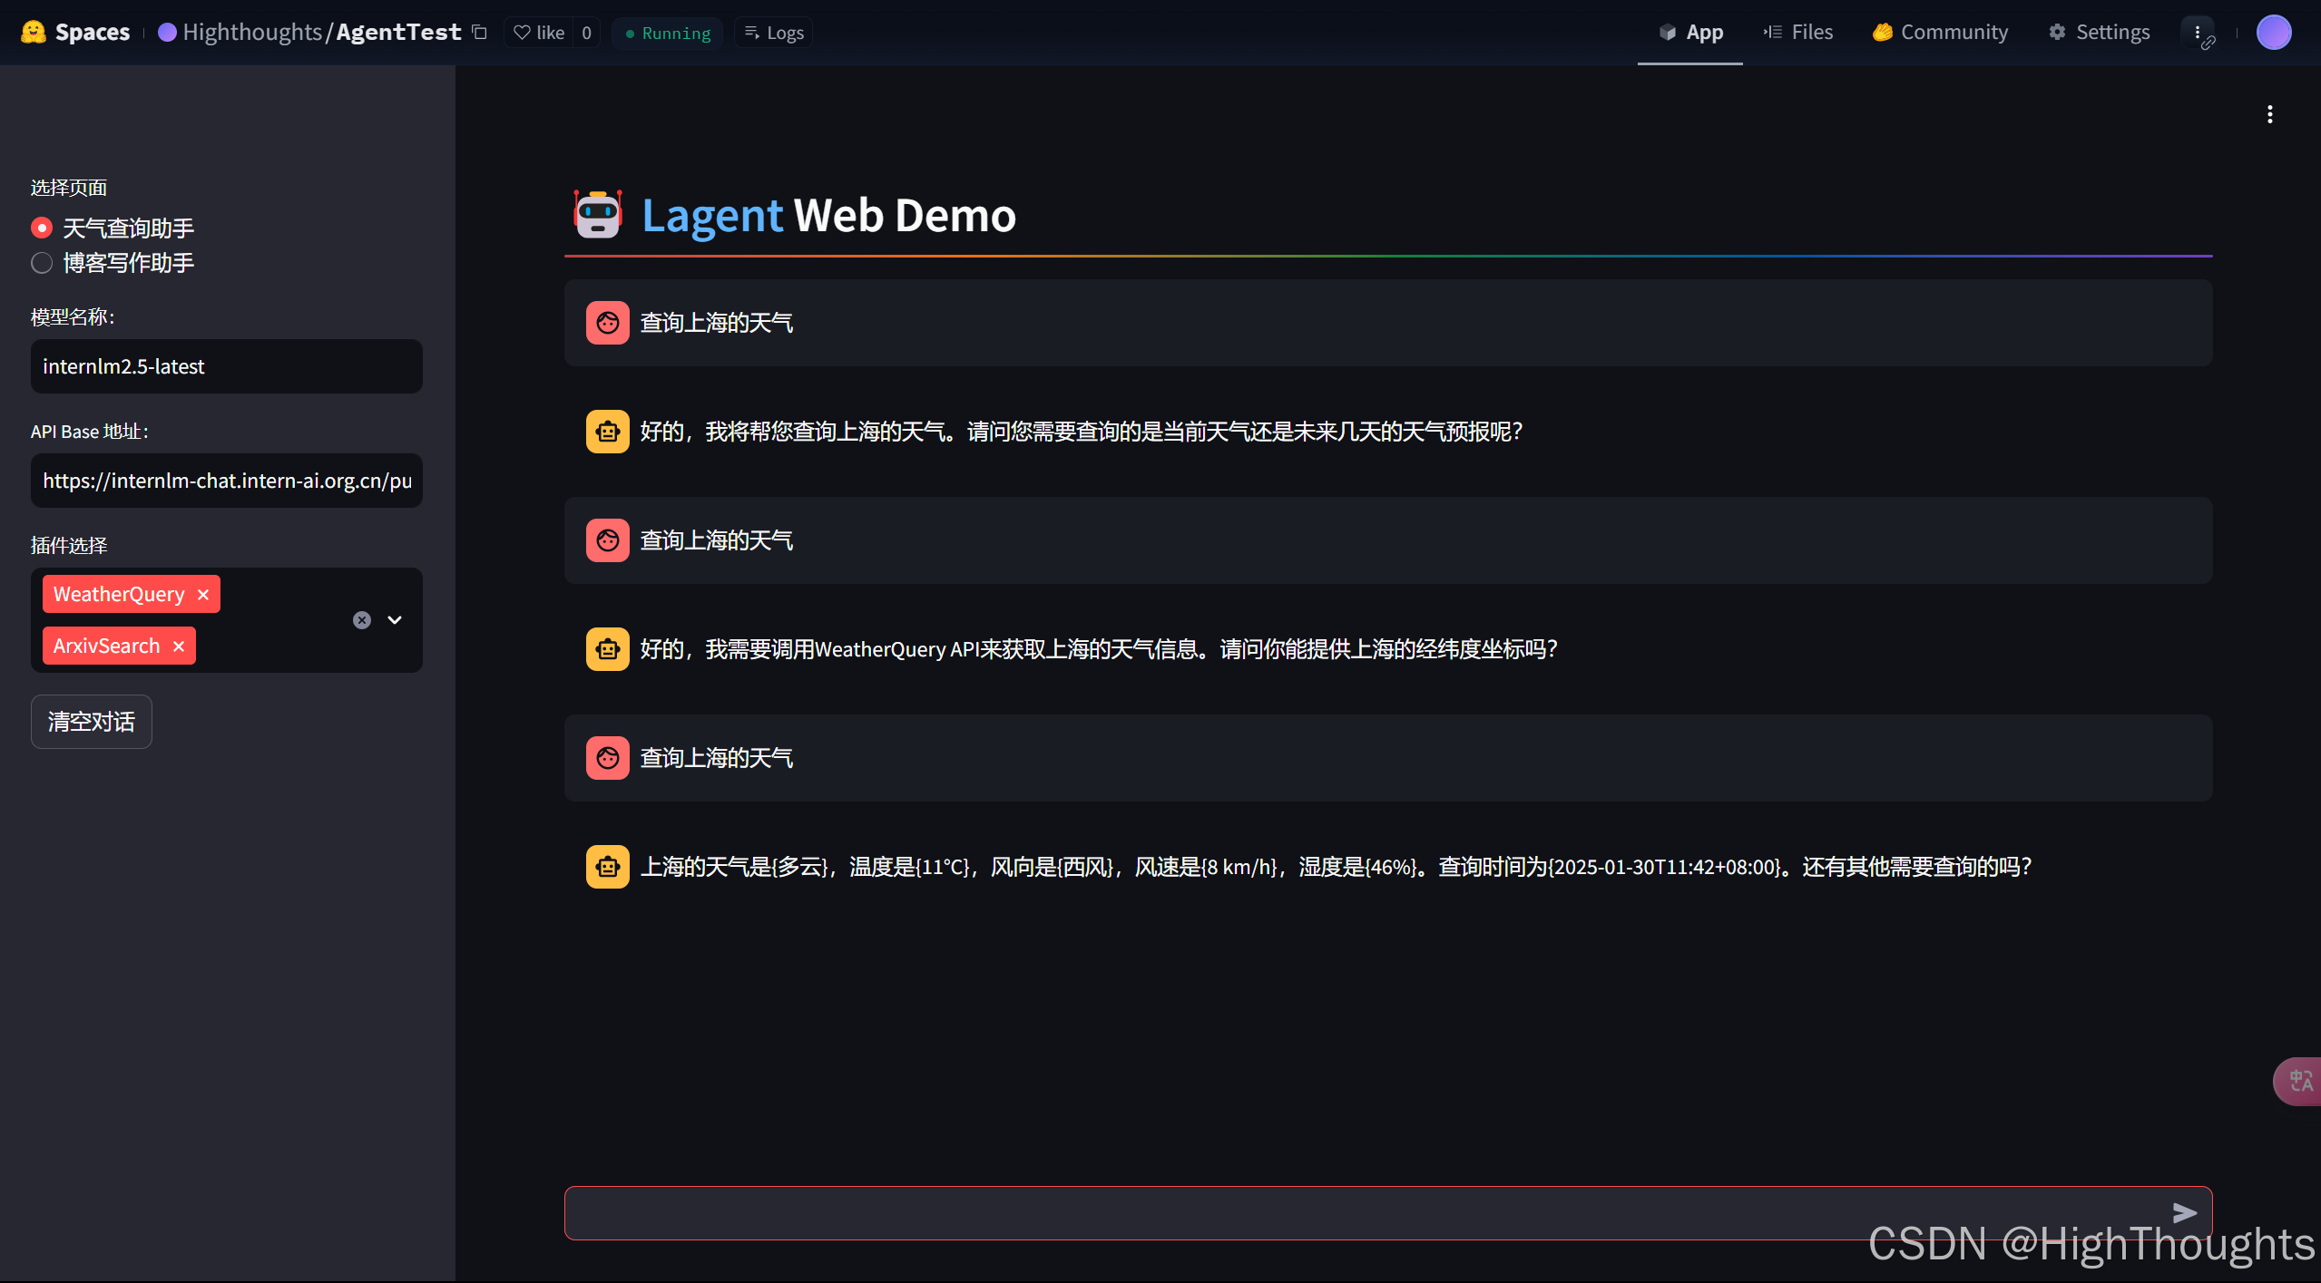Open the Streamlit three-dot app menu
Image resolution: width=2321 pixels, height=1283 pixels.
(2269, 114)
